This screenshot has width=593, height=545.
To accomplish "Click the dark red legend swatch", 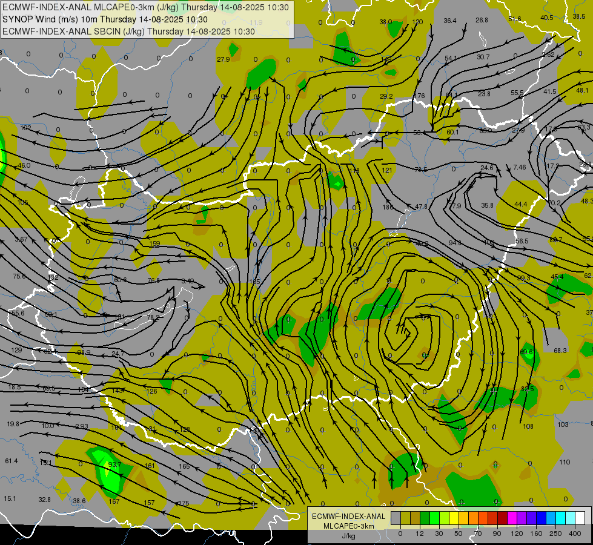I will point(502,518).
